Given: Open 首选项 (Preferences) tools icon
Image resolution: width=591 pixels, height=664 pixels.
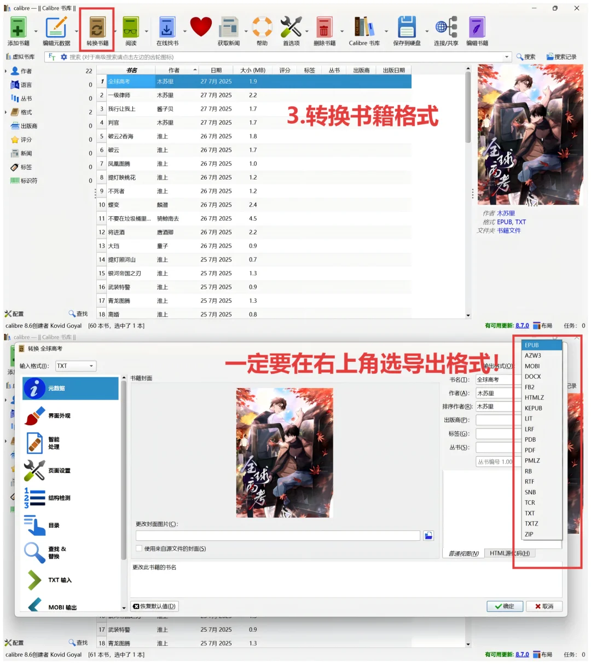Looking at the screenshot, I should [291, 31].
